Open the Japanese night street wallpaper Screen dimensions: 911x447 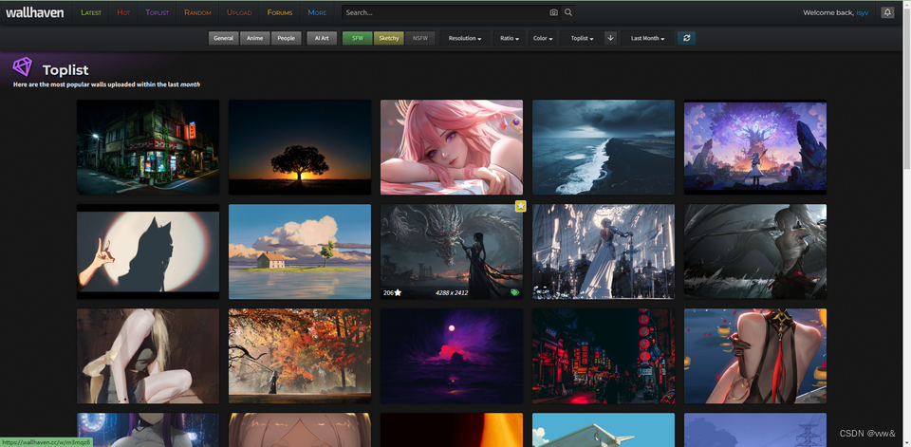[x=148, y=147]
